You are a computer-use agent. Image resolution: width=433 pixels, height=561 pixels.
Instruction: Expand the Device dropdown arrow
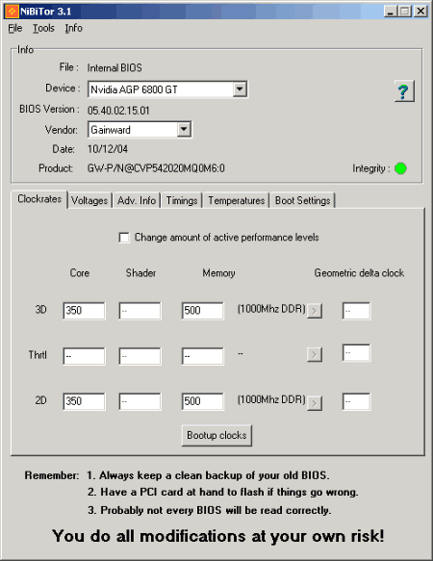pyautogui.click(x=240, y=89)
